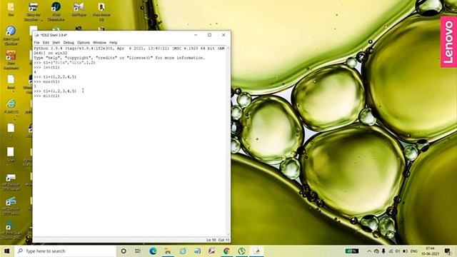Click the line assigning "Sita","Gita" tuple
This screenshot has width=457, height=257.
point(65,63)
